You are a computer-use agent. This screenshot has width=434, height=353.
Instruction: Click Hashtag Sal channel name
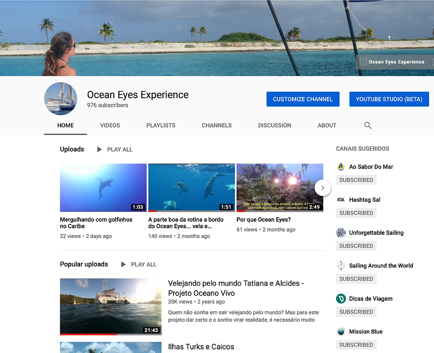tap(364, 200)
